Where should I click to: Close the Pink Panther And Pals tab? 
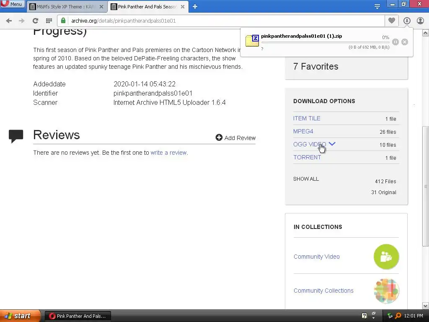[183, 7]
